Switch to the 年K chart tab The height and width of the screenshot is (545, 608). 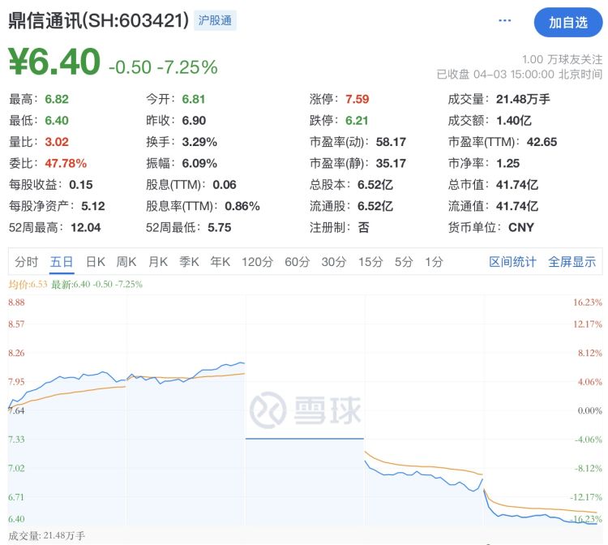click(221, 262)
